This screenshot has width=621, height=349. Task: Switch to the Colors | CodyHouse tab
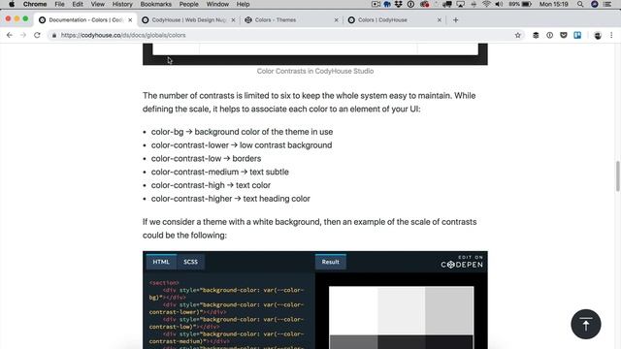point(394,19)
